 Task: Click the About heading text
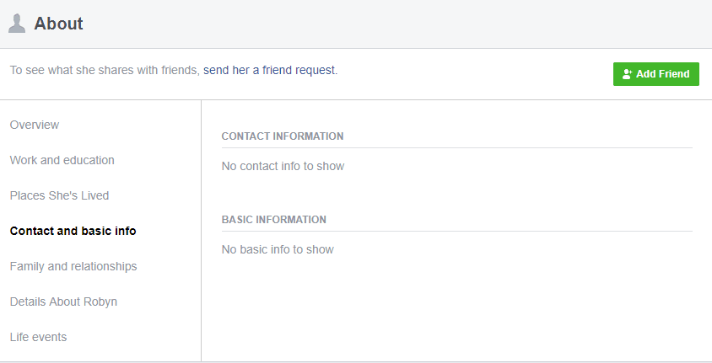(x=58, y=24)
